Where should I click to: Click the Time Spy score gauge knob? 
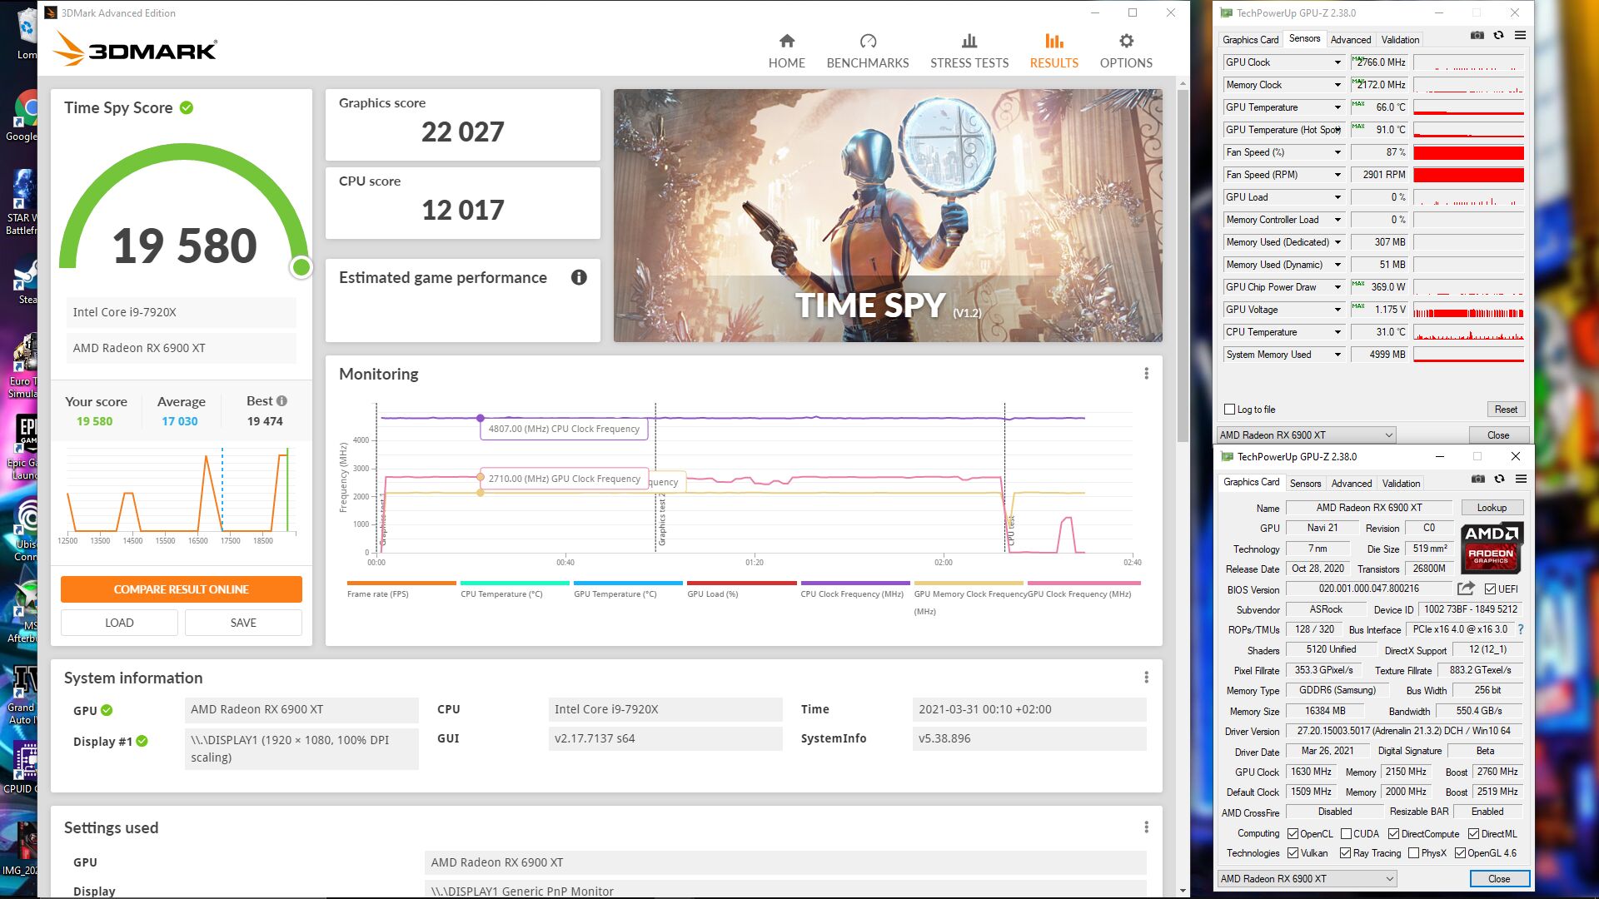(x=301, y=267)
